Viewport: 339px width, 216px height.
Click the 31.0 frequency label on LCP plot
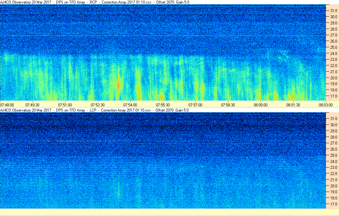(333, 119)
